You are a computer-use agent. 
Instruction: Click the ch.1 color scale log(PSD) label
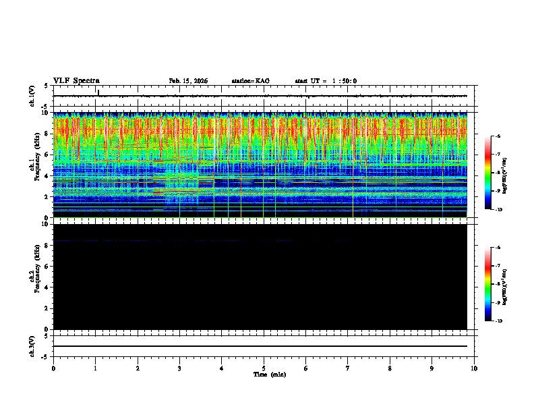[506, 175]
